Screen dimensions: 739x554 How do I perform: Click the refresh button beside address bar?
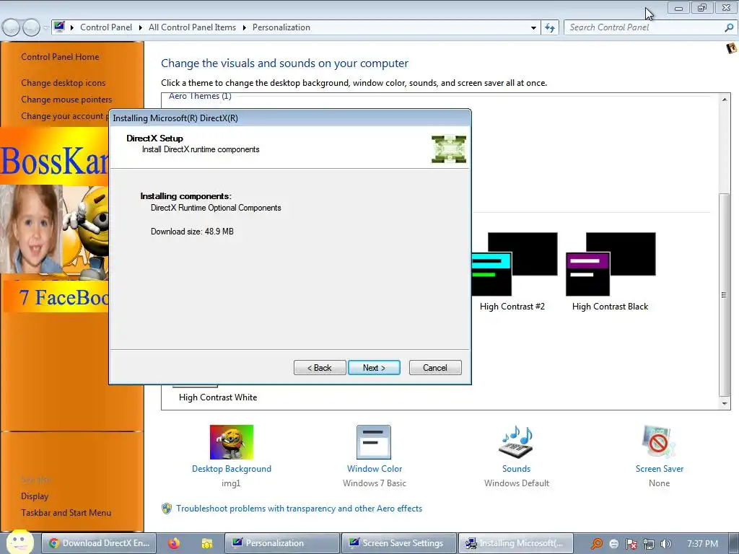(549, 28)
